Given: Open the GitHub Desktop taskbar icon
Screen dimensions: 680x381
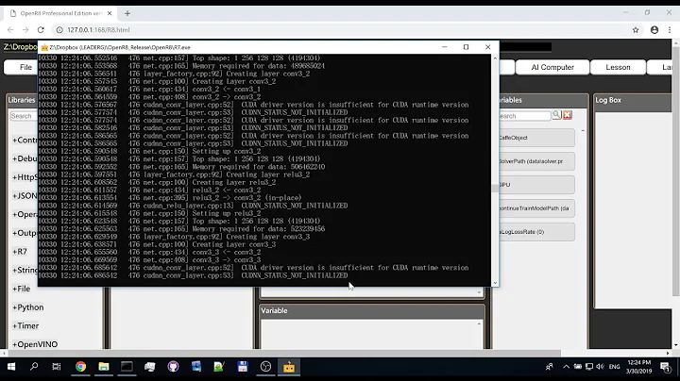Looking at the screenshot, I should 173,367.
